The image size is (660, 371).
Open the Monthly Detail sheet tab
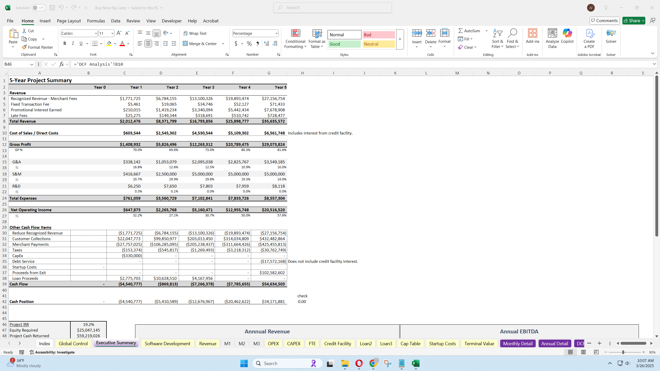click(518, 343)
